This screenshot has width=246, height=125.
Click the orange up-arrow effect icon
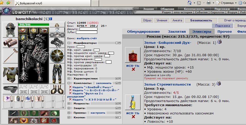(34, 30)
